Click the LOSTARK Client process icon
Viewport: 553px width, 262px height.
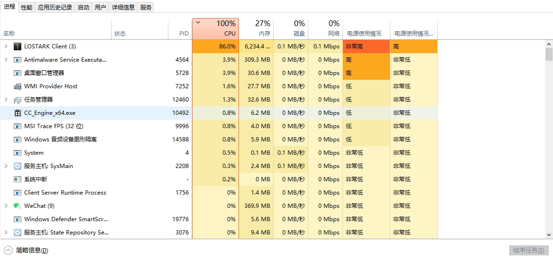click(x=18, y=46)
